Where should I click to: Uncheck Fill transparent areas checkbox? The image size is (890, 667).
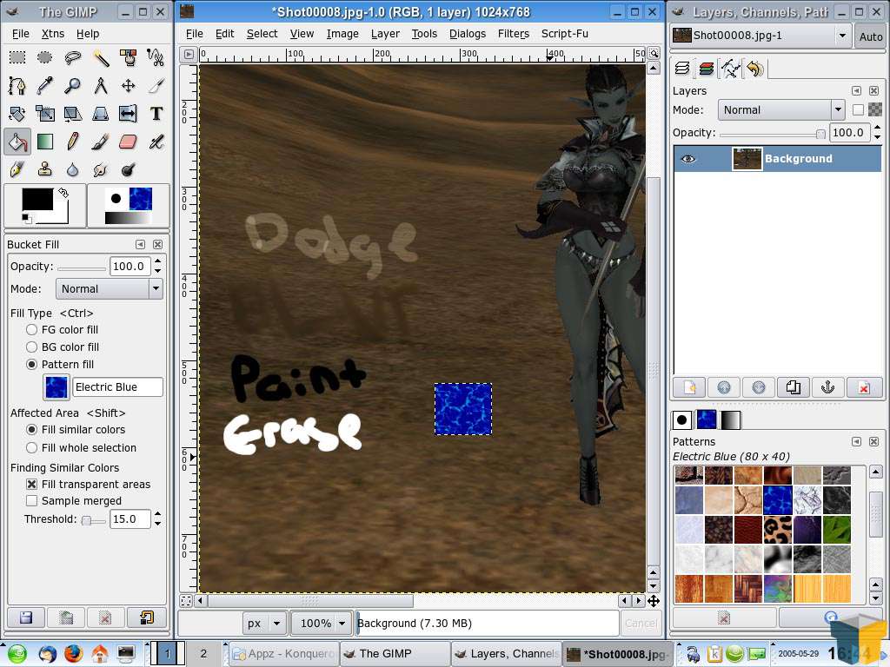tap(32, 485)
